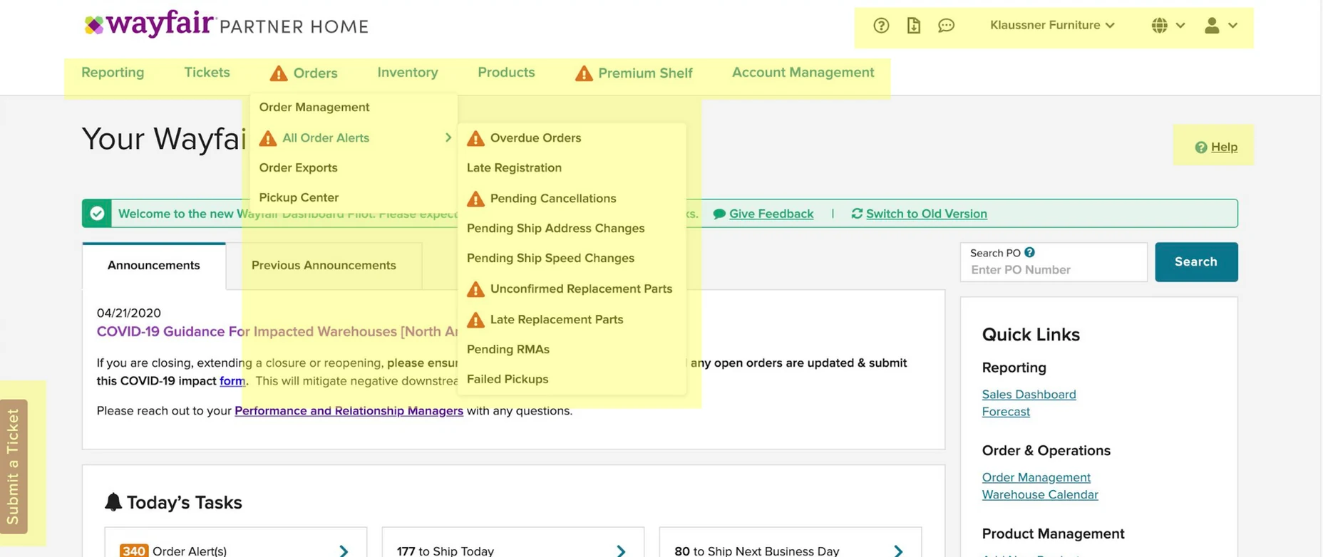Click the speech bubble icon beside Give Feedback
This screenshot has width=1323, height=557.
[719, 214]
